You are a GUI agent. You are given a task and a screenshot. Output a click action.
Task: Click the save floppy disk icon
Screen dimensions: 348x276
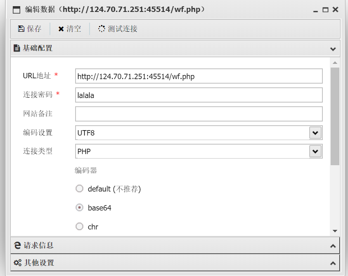point(21,28)
